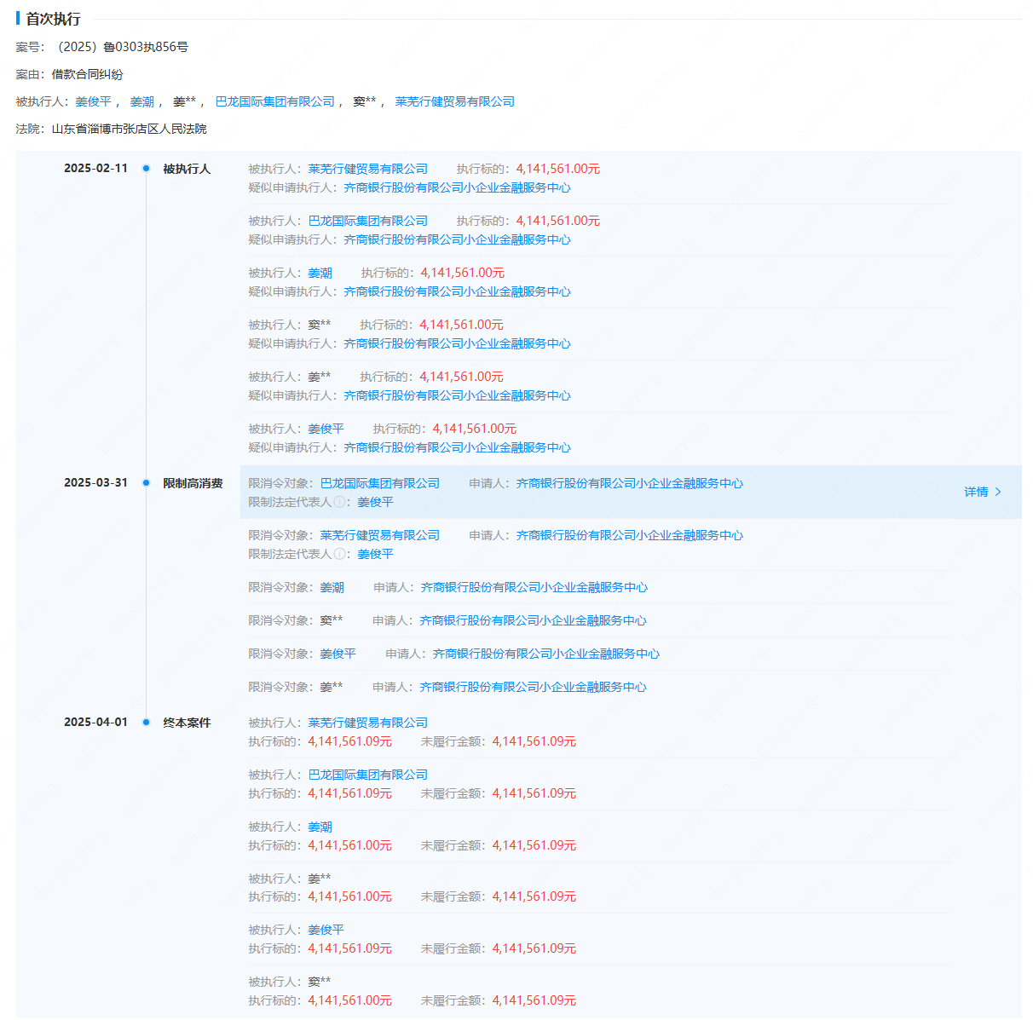1033x1020 pixels.
Task: Open 姜俊平 link in the header 被执行人 line
Action: point(93,102)
